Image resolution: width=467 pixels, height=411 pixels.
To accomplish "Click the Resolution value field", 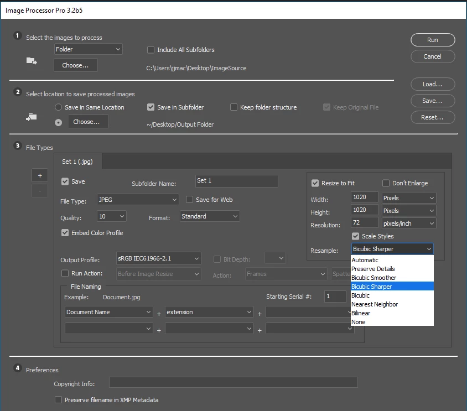I will pyautogui.click(x=365, y=222).
